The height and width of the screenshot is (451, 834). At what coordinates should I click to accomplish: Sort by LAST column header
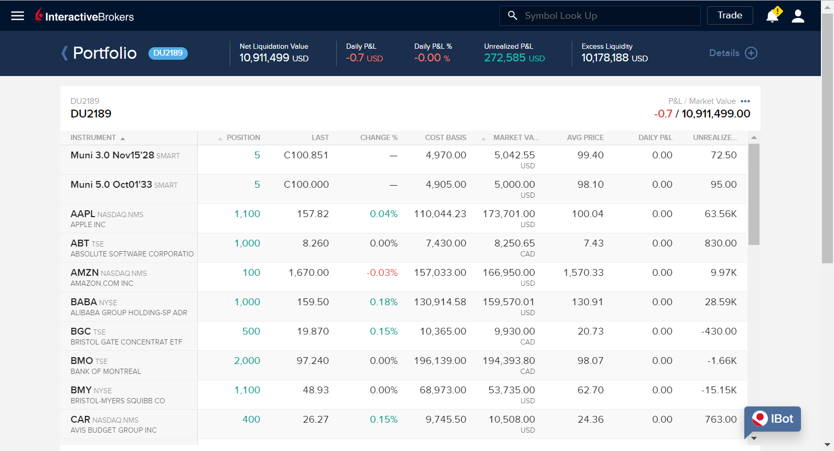pos(320,138)
